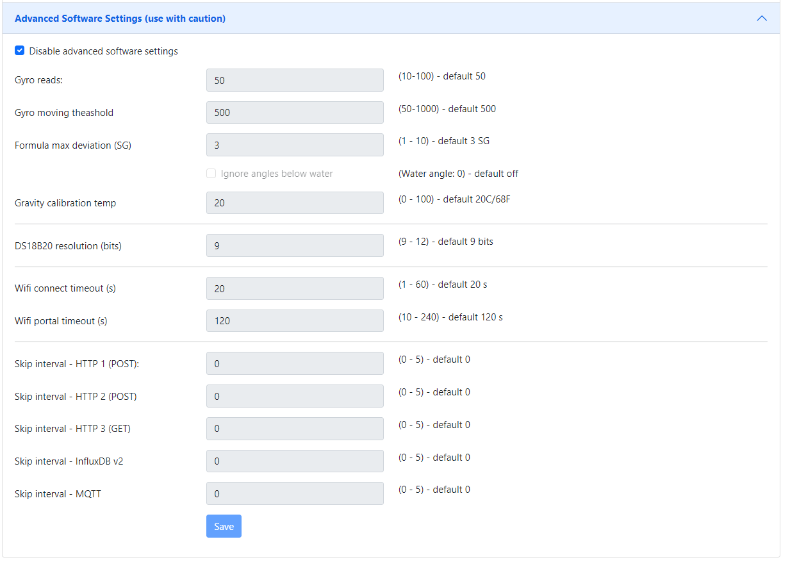Click '(Water angle: 0) - default off' text
Image resolution: width=790 pixels, height=562 pixels.
pyautogui.click(x=459, y=174)
